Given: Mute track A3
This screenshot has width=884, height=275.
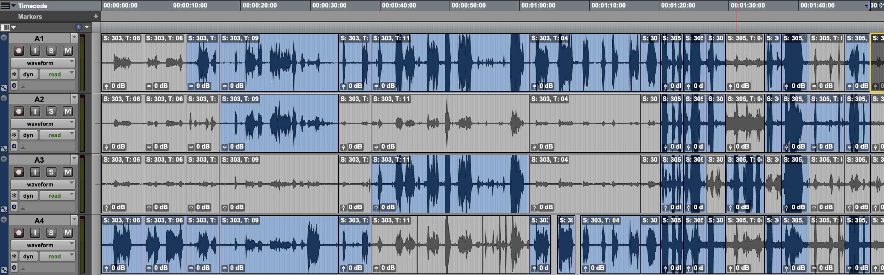Looking at the screenshot, I should 68,172.
